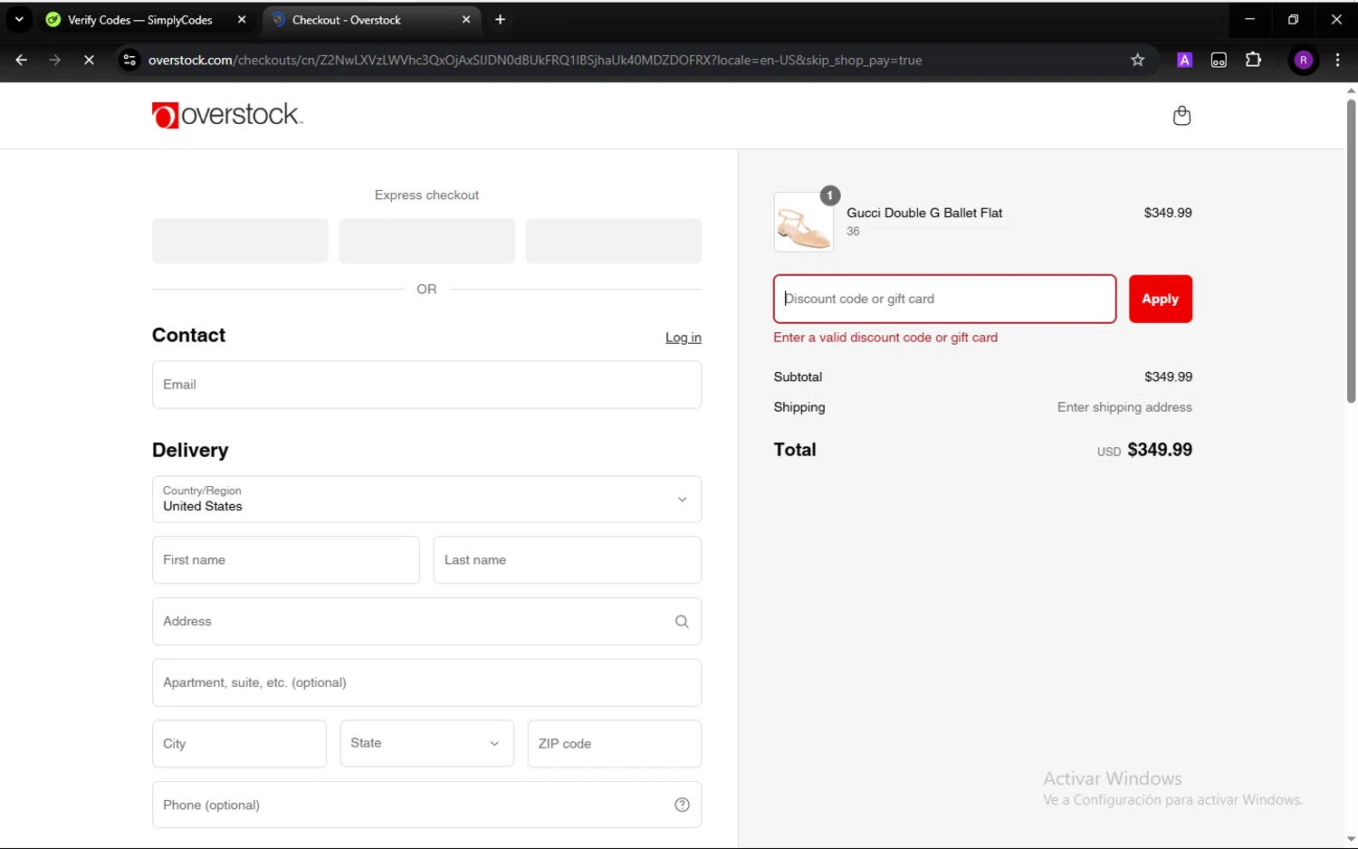1358x849 pixels.
Task: Choose the middle express checkout button
Action: 426,241
